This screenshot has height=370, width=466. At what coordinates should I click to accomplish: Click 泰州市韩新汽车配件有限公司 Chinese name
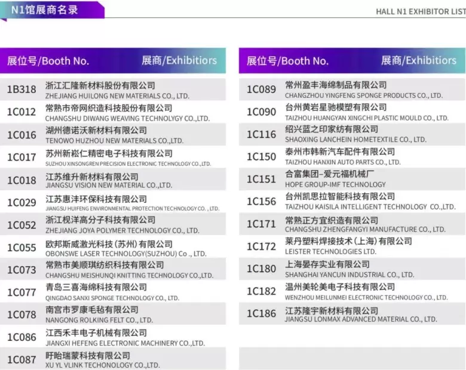tap(340, 152)
